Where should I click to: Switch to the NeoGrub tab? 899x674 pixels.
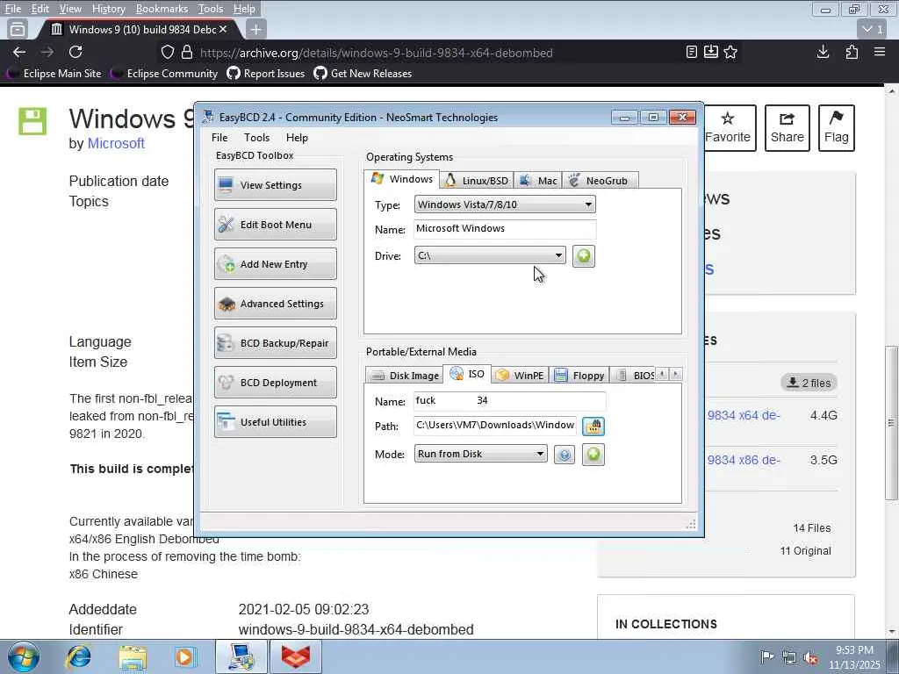600,181
